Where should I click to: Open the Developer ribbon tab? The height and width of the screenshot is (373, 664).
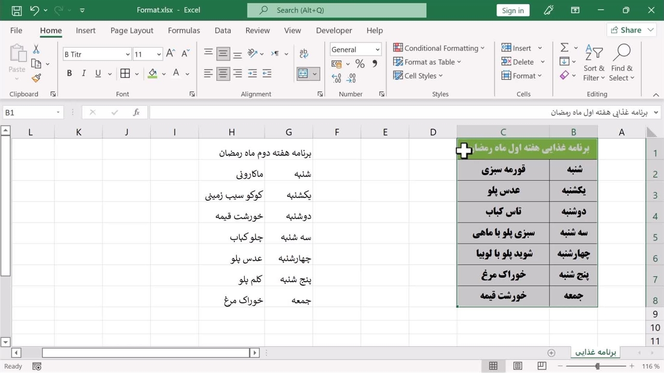(334, 31)
